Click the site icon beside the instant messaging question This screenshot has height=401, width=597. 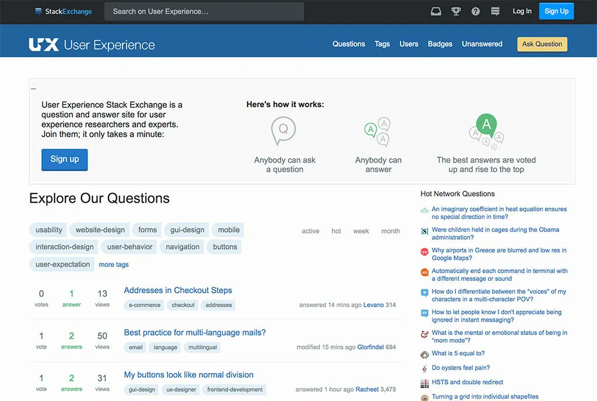point(424,313)
